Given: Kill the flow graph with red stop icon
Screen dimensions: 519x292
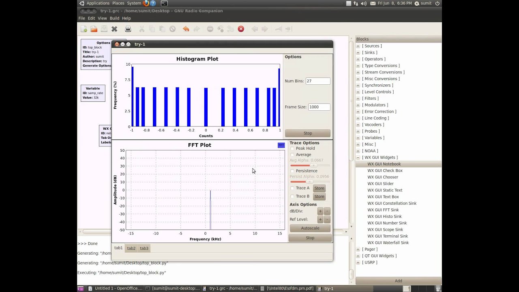Looking at the screenshot, I should click(x=241, y=29).
